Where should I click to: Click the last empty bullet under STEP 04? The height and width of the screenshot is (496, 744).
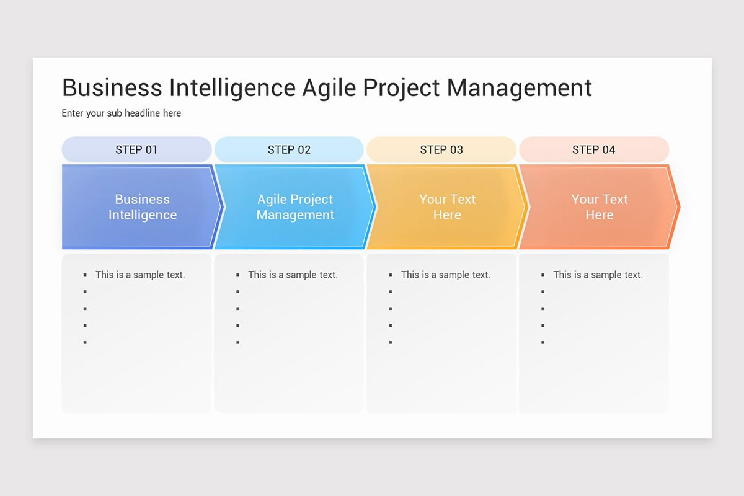[542, 342]
